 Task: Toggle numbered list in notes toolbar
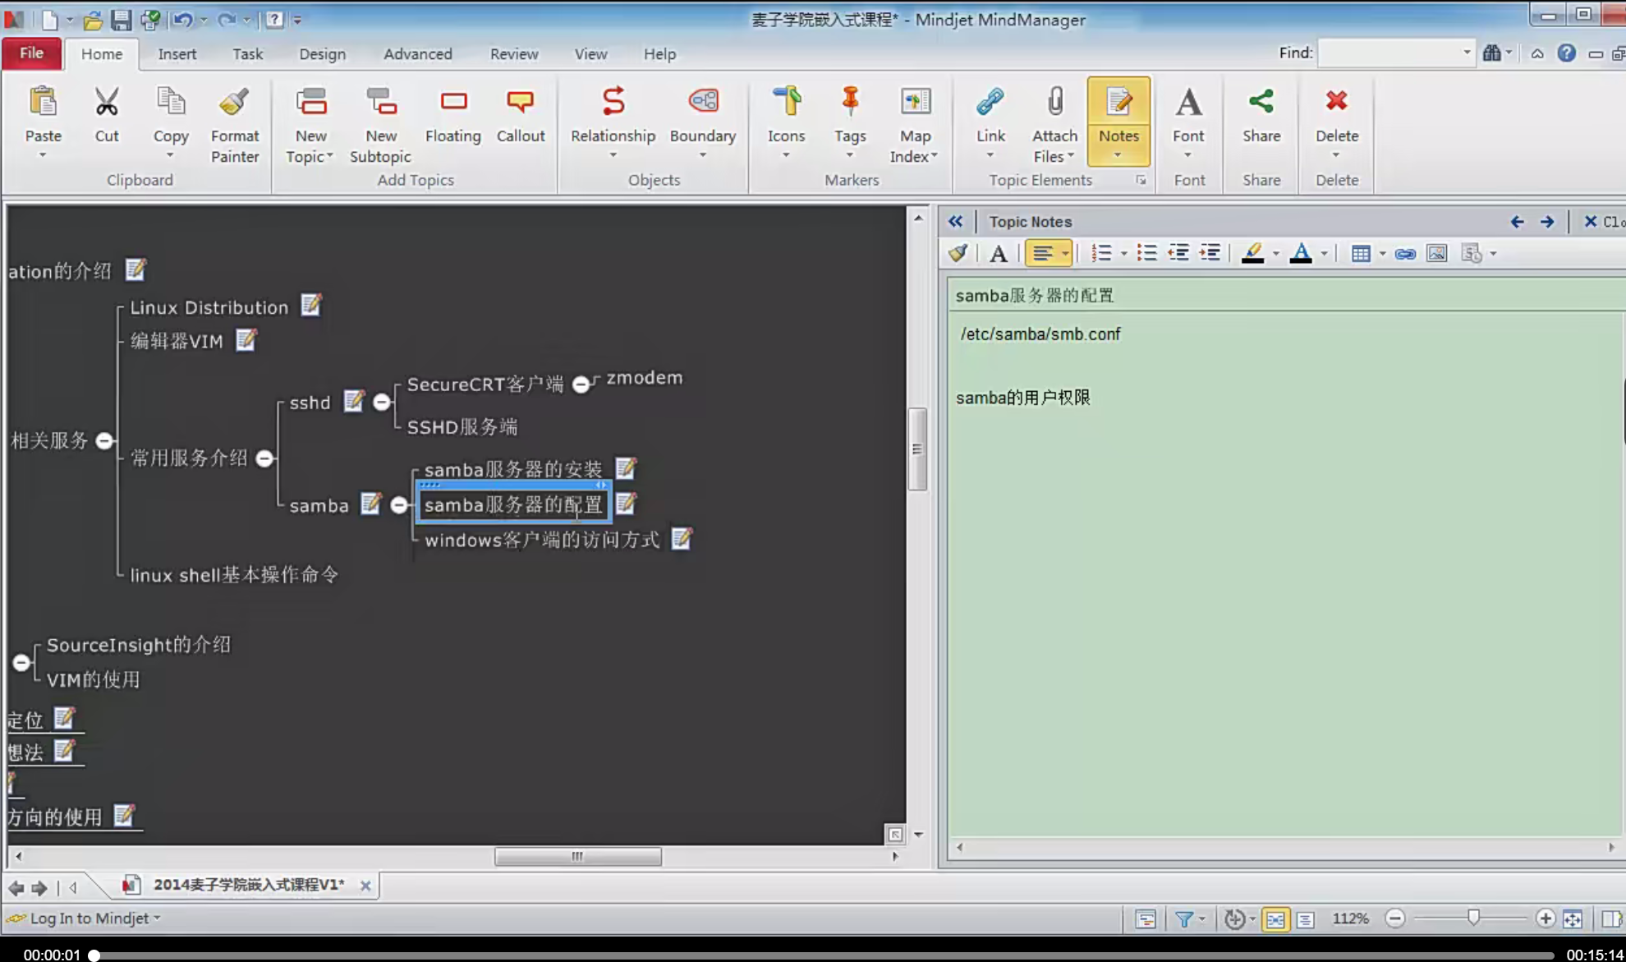[1101, 254]
